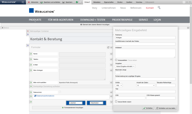This screenshot has width=192, height=114.
Task: Expand the E-Mail form field row
Action: coord(31,65)
